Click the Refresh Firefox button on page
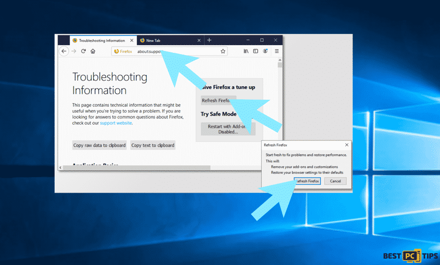Screen dimensions: 440x265 click(218, 101)
